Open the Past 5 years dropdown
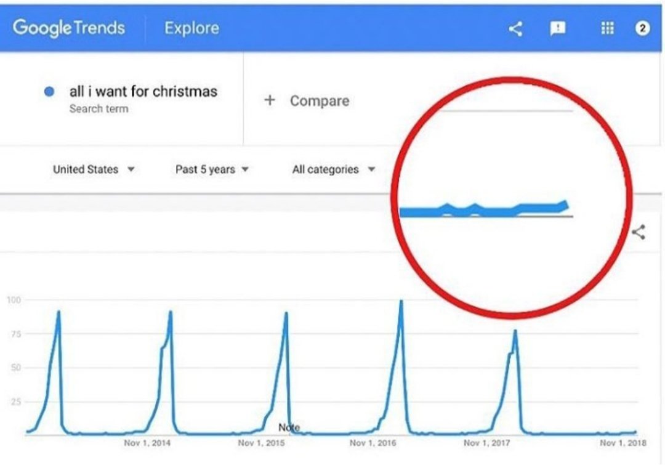Image resolution: width=665 pixels, height=465 pixels. click(212, 169)
